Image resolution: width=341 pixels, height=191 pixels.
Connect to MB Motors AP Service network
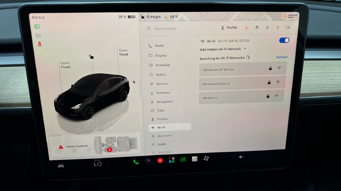click(243, 69)
